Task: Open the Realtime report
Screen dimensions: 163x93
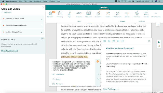Action: click(50, 14)
